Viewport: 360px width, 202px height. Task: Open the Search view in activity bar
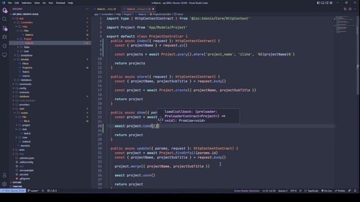[4, 19]
